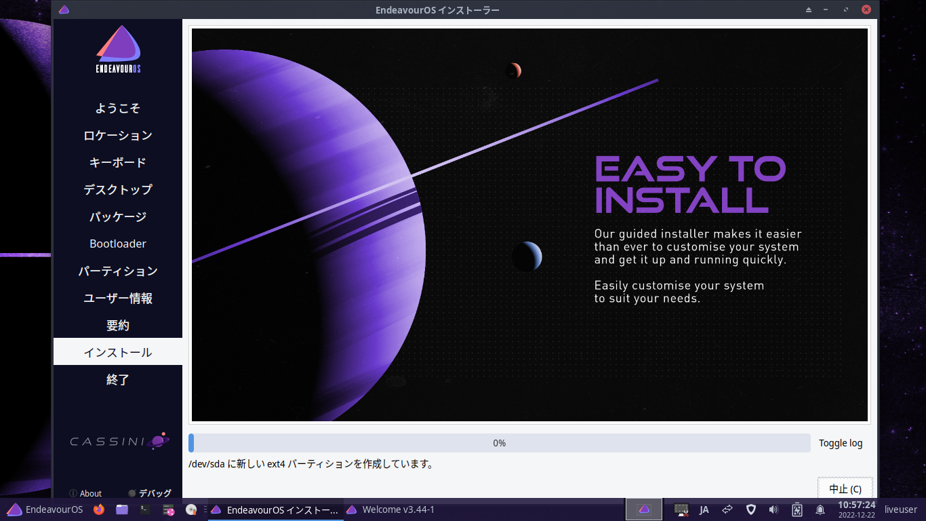Click the keep-above arrow button in titlebar

(x=808, y=10)
